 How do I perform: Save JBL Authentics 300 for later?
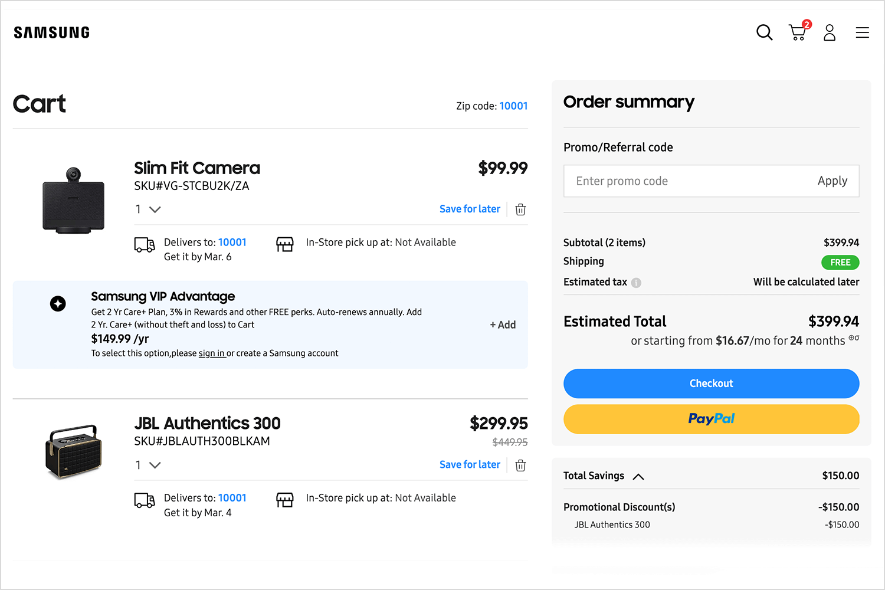470,464
